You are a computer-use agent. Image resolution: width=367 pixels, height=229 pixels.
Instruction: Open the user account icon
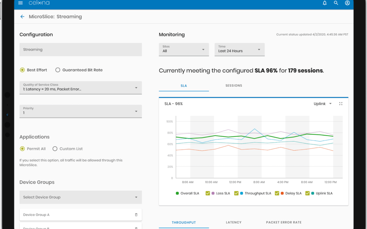(347, 3)
